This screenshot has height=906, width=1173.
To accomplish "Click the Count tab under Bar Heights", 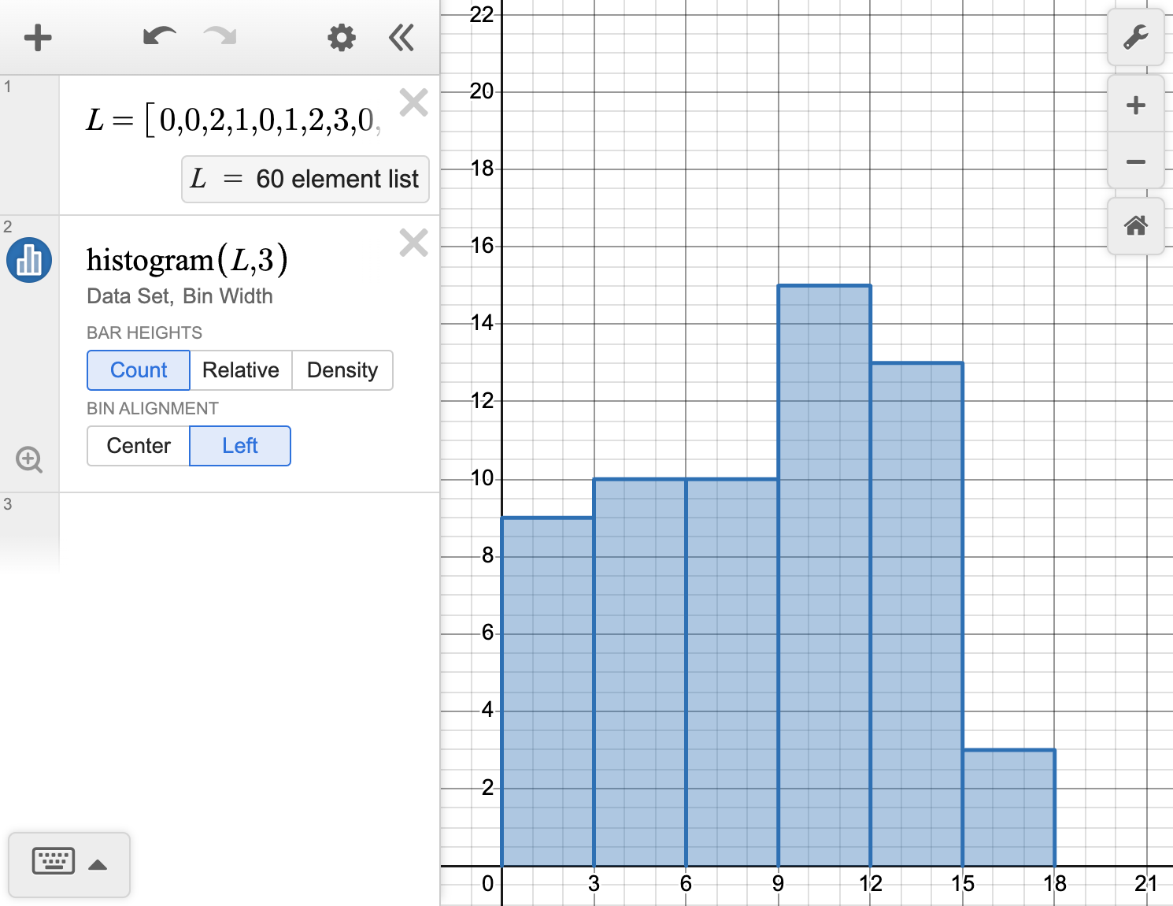I will click(x=138, y=370).
